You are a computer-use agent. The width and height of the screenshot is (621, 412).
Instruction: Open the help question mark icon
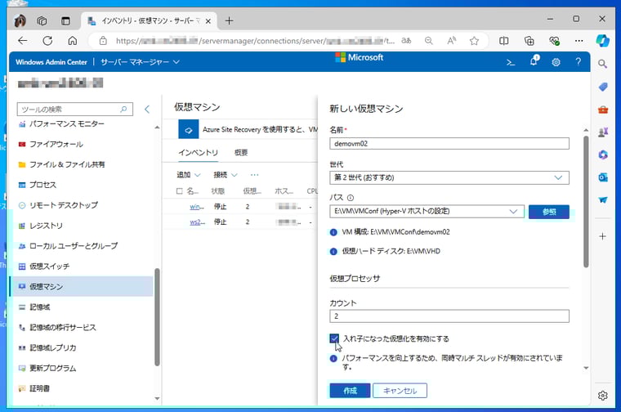point(579,62)
